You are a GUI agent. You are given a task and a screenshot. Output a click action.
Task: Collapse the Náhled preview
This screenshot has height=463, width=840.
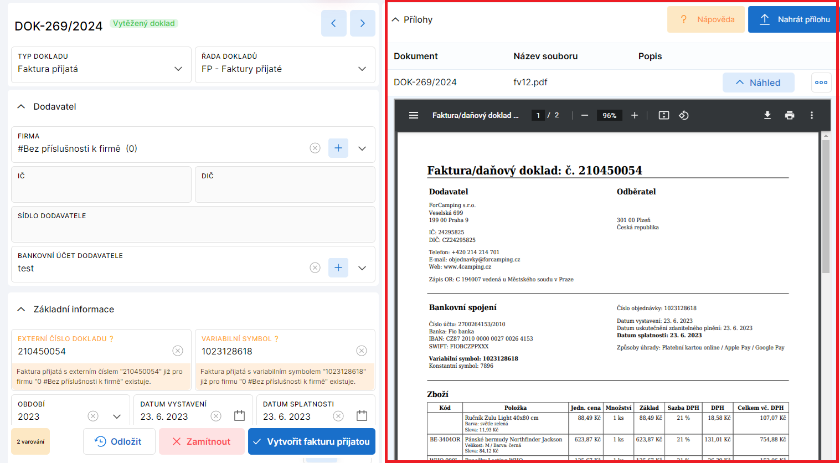click(758, 83)
